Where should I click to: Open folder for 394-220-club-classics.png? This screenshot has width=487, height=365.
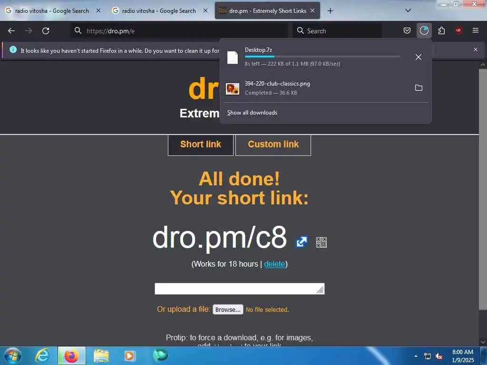tap(419, 88)
